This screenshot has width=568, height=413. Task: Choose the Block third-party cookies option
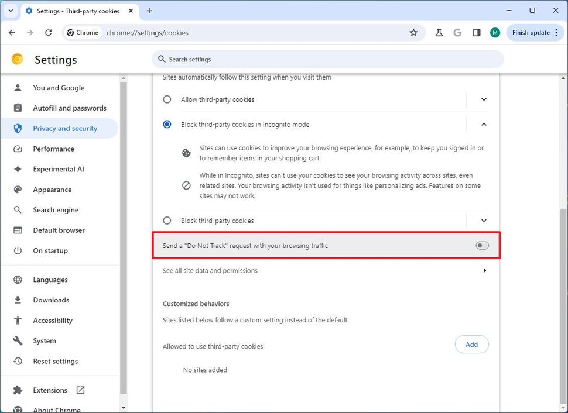pyautogui.click(x=167, y=221)
